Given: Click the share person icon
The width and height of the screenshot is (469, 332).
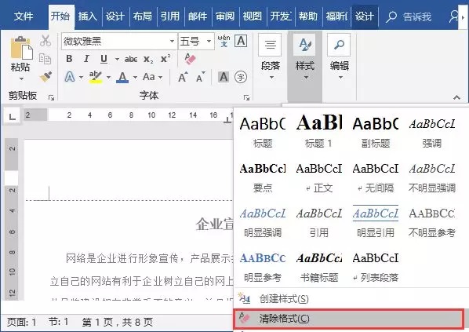Looking at the screenshot, I should 454,16.
